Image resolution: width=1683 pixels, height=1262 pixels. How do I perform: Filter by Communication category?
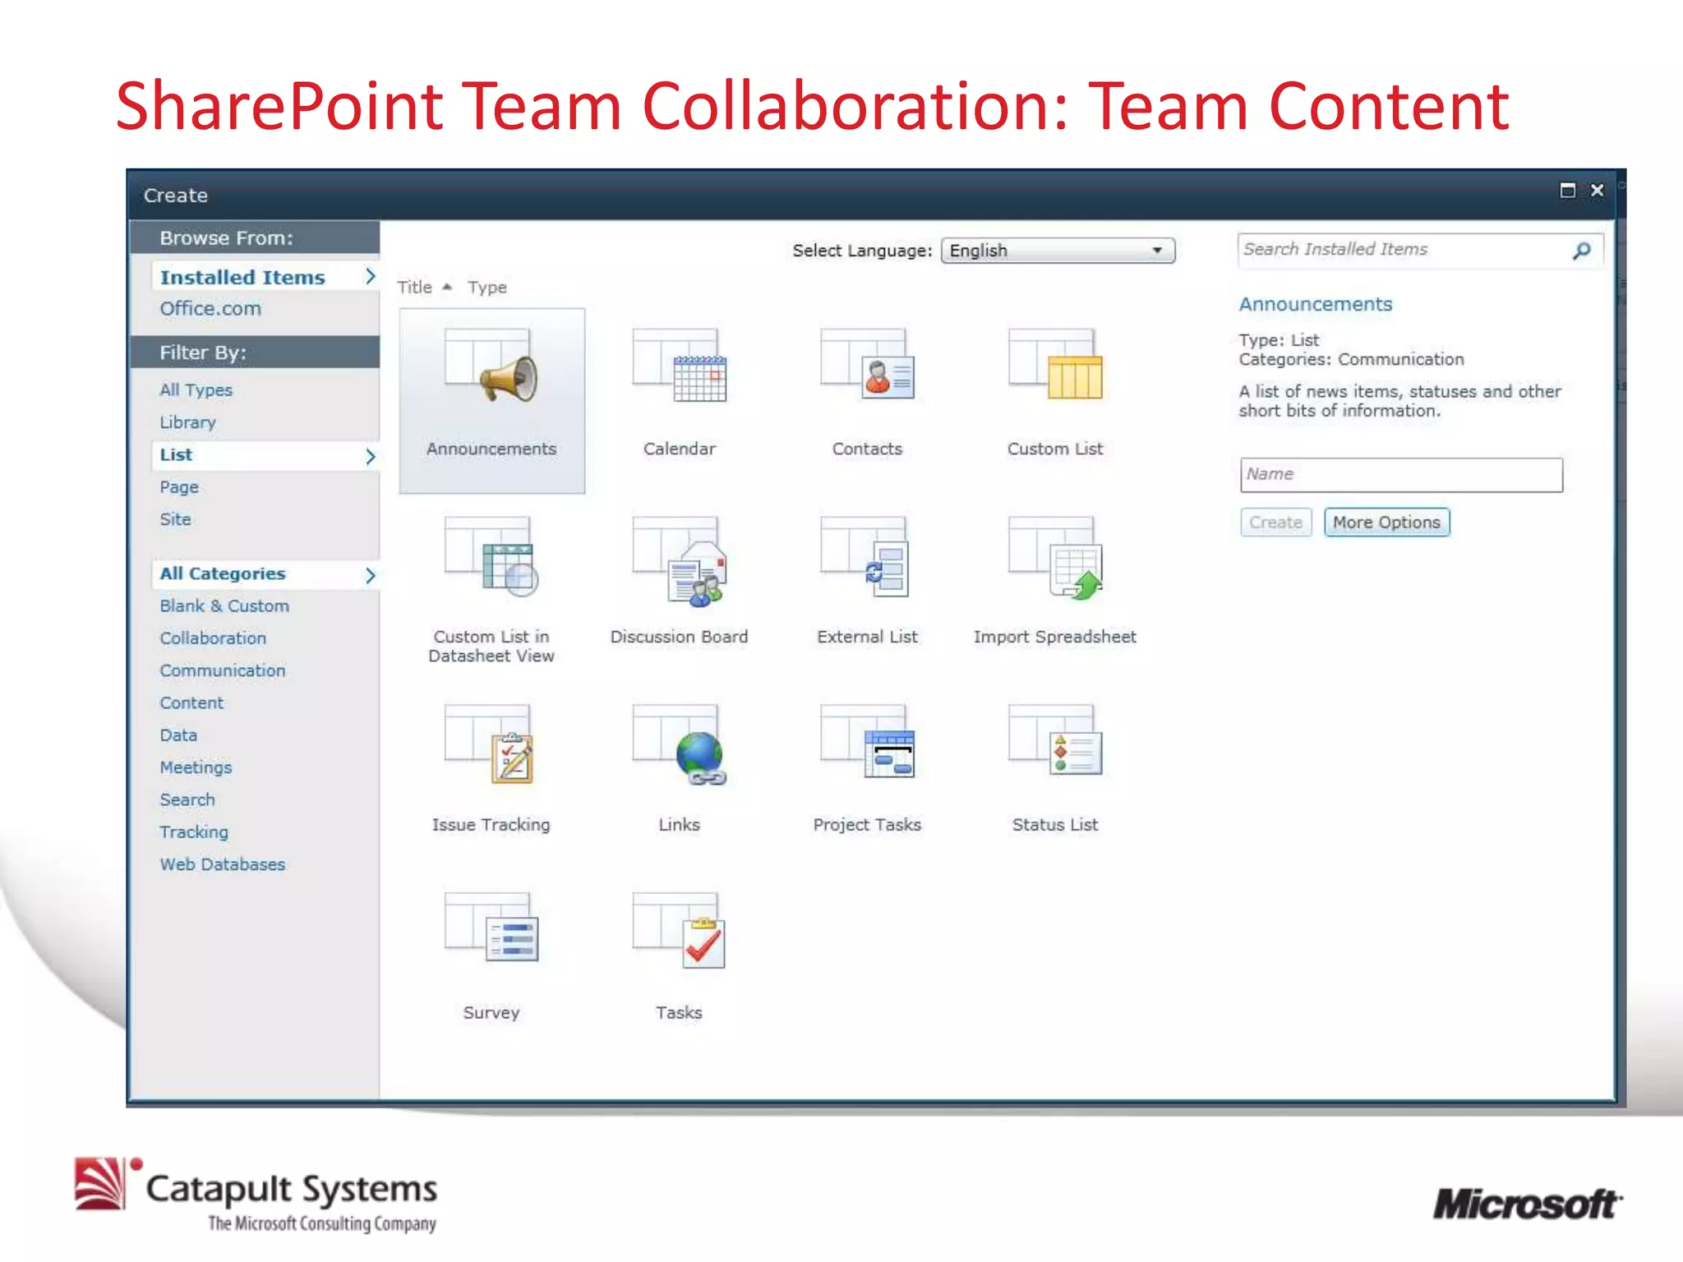click(223, 670)
